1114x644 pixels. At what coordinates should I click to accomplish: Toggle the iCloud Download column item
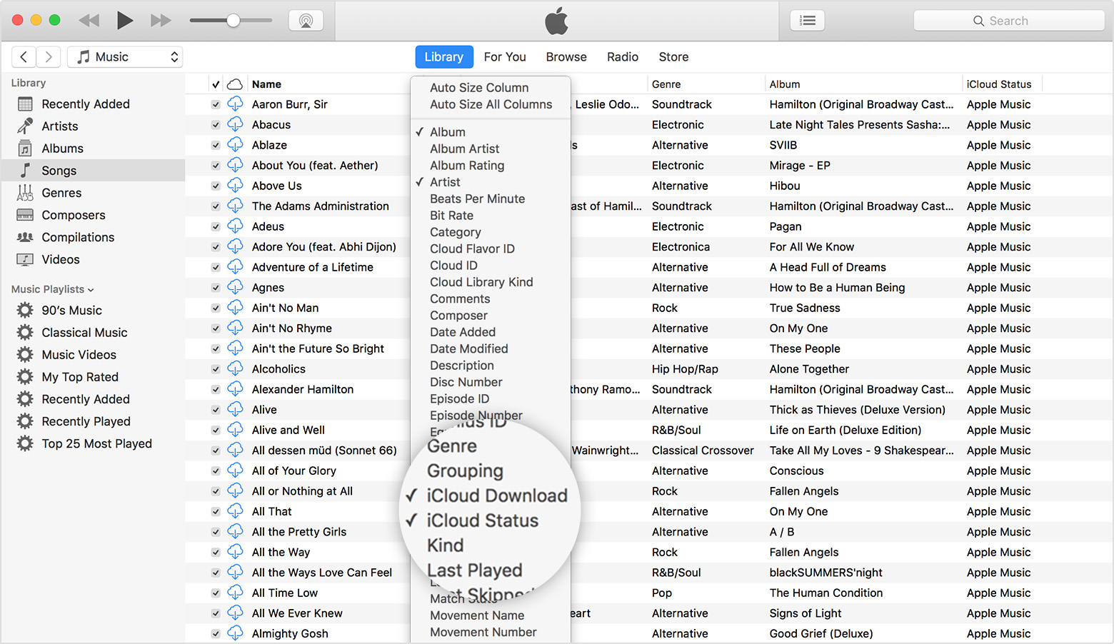(x=497, y=495)
